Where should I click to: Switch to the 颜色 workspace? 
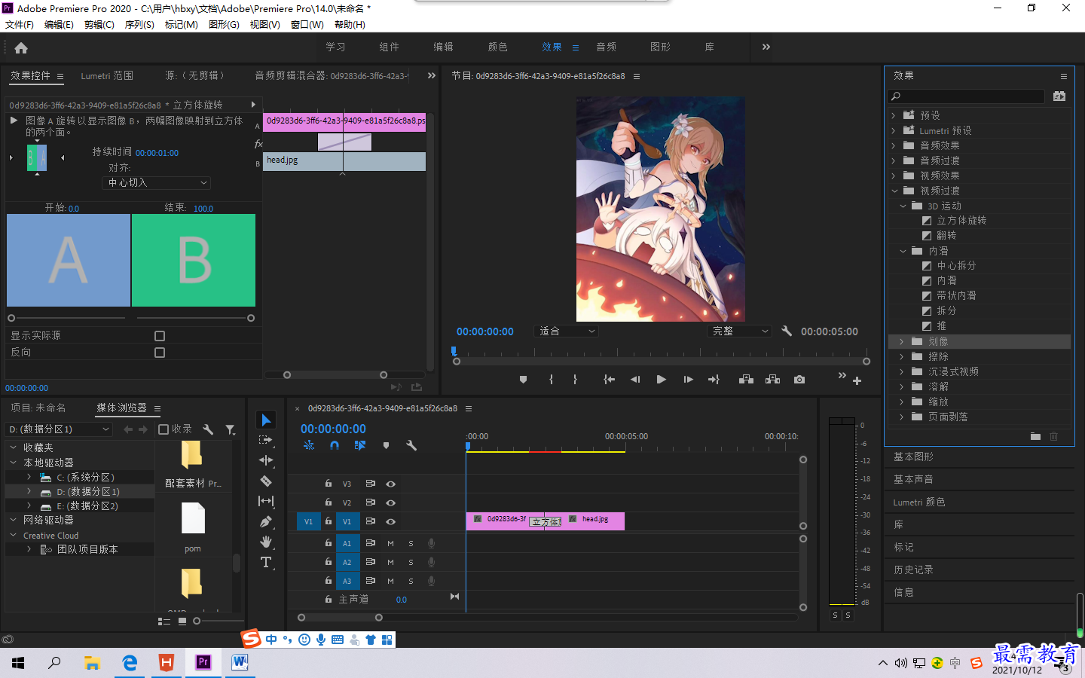point(497,47)
